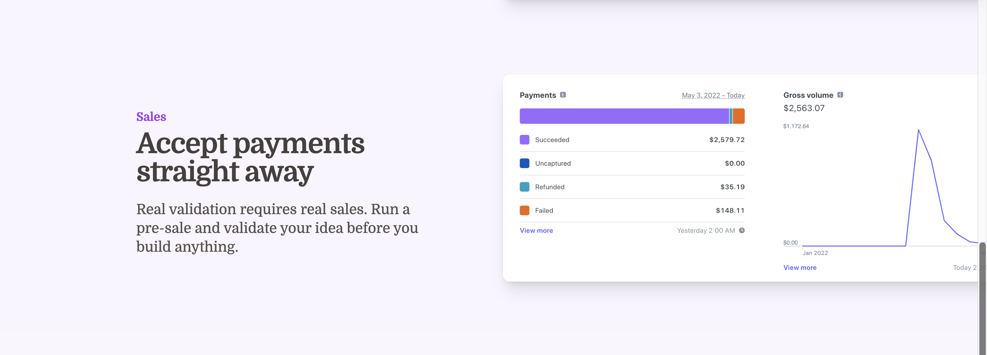Click the Succeeded amount $2,579.72
This screenshot has height=355, width=987.
(727, 140)
